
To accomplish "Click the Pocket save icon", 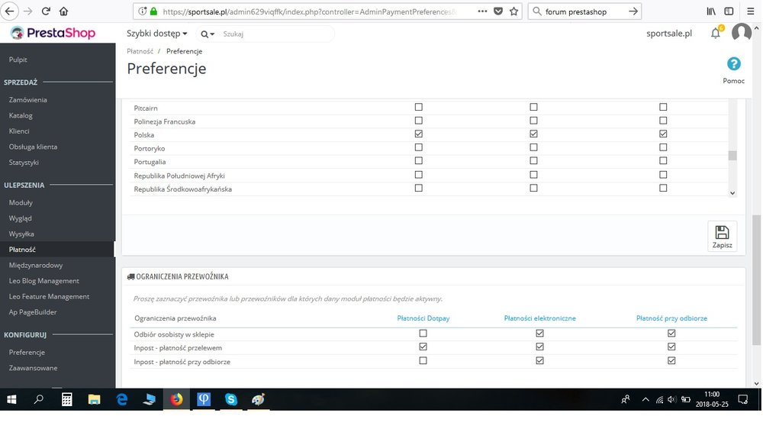I will (x=497, y=11).
